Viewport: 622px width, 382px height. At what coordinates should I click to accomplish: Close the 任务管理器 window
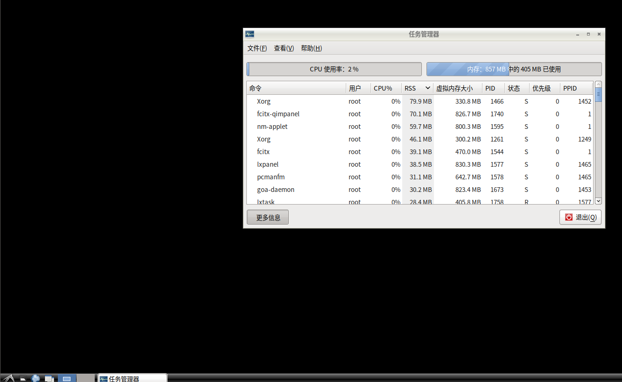coord(599,34)
